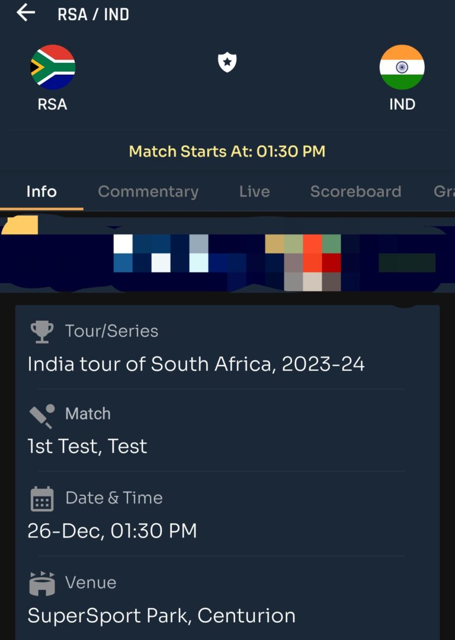The width and height of the screenshot is (455, 640).
Task: Tap SuperSport Park, Centurion venue text
Action: (162, 616)
